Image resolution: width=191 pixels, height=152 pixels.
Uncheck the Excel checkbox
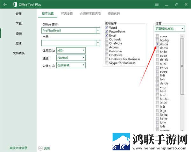107,35
